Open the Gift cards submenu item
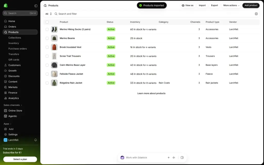The image size is (264, 165). 14,60
